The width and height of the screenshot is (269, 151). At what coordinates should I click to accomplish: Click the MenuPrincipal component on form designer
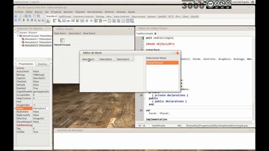click(x=62, y=40)
